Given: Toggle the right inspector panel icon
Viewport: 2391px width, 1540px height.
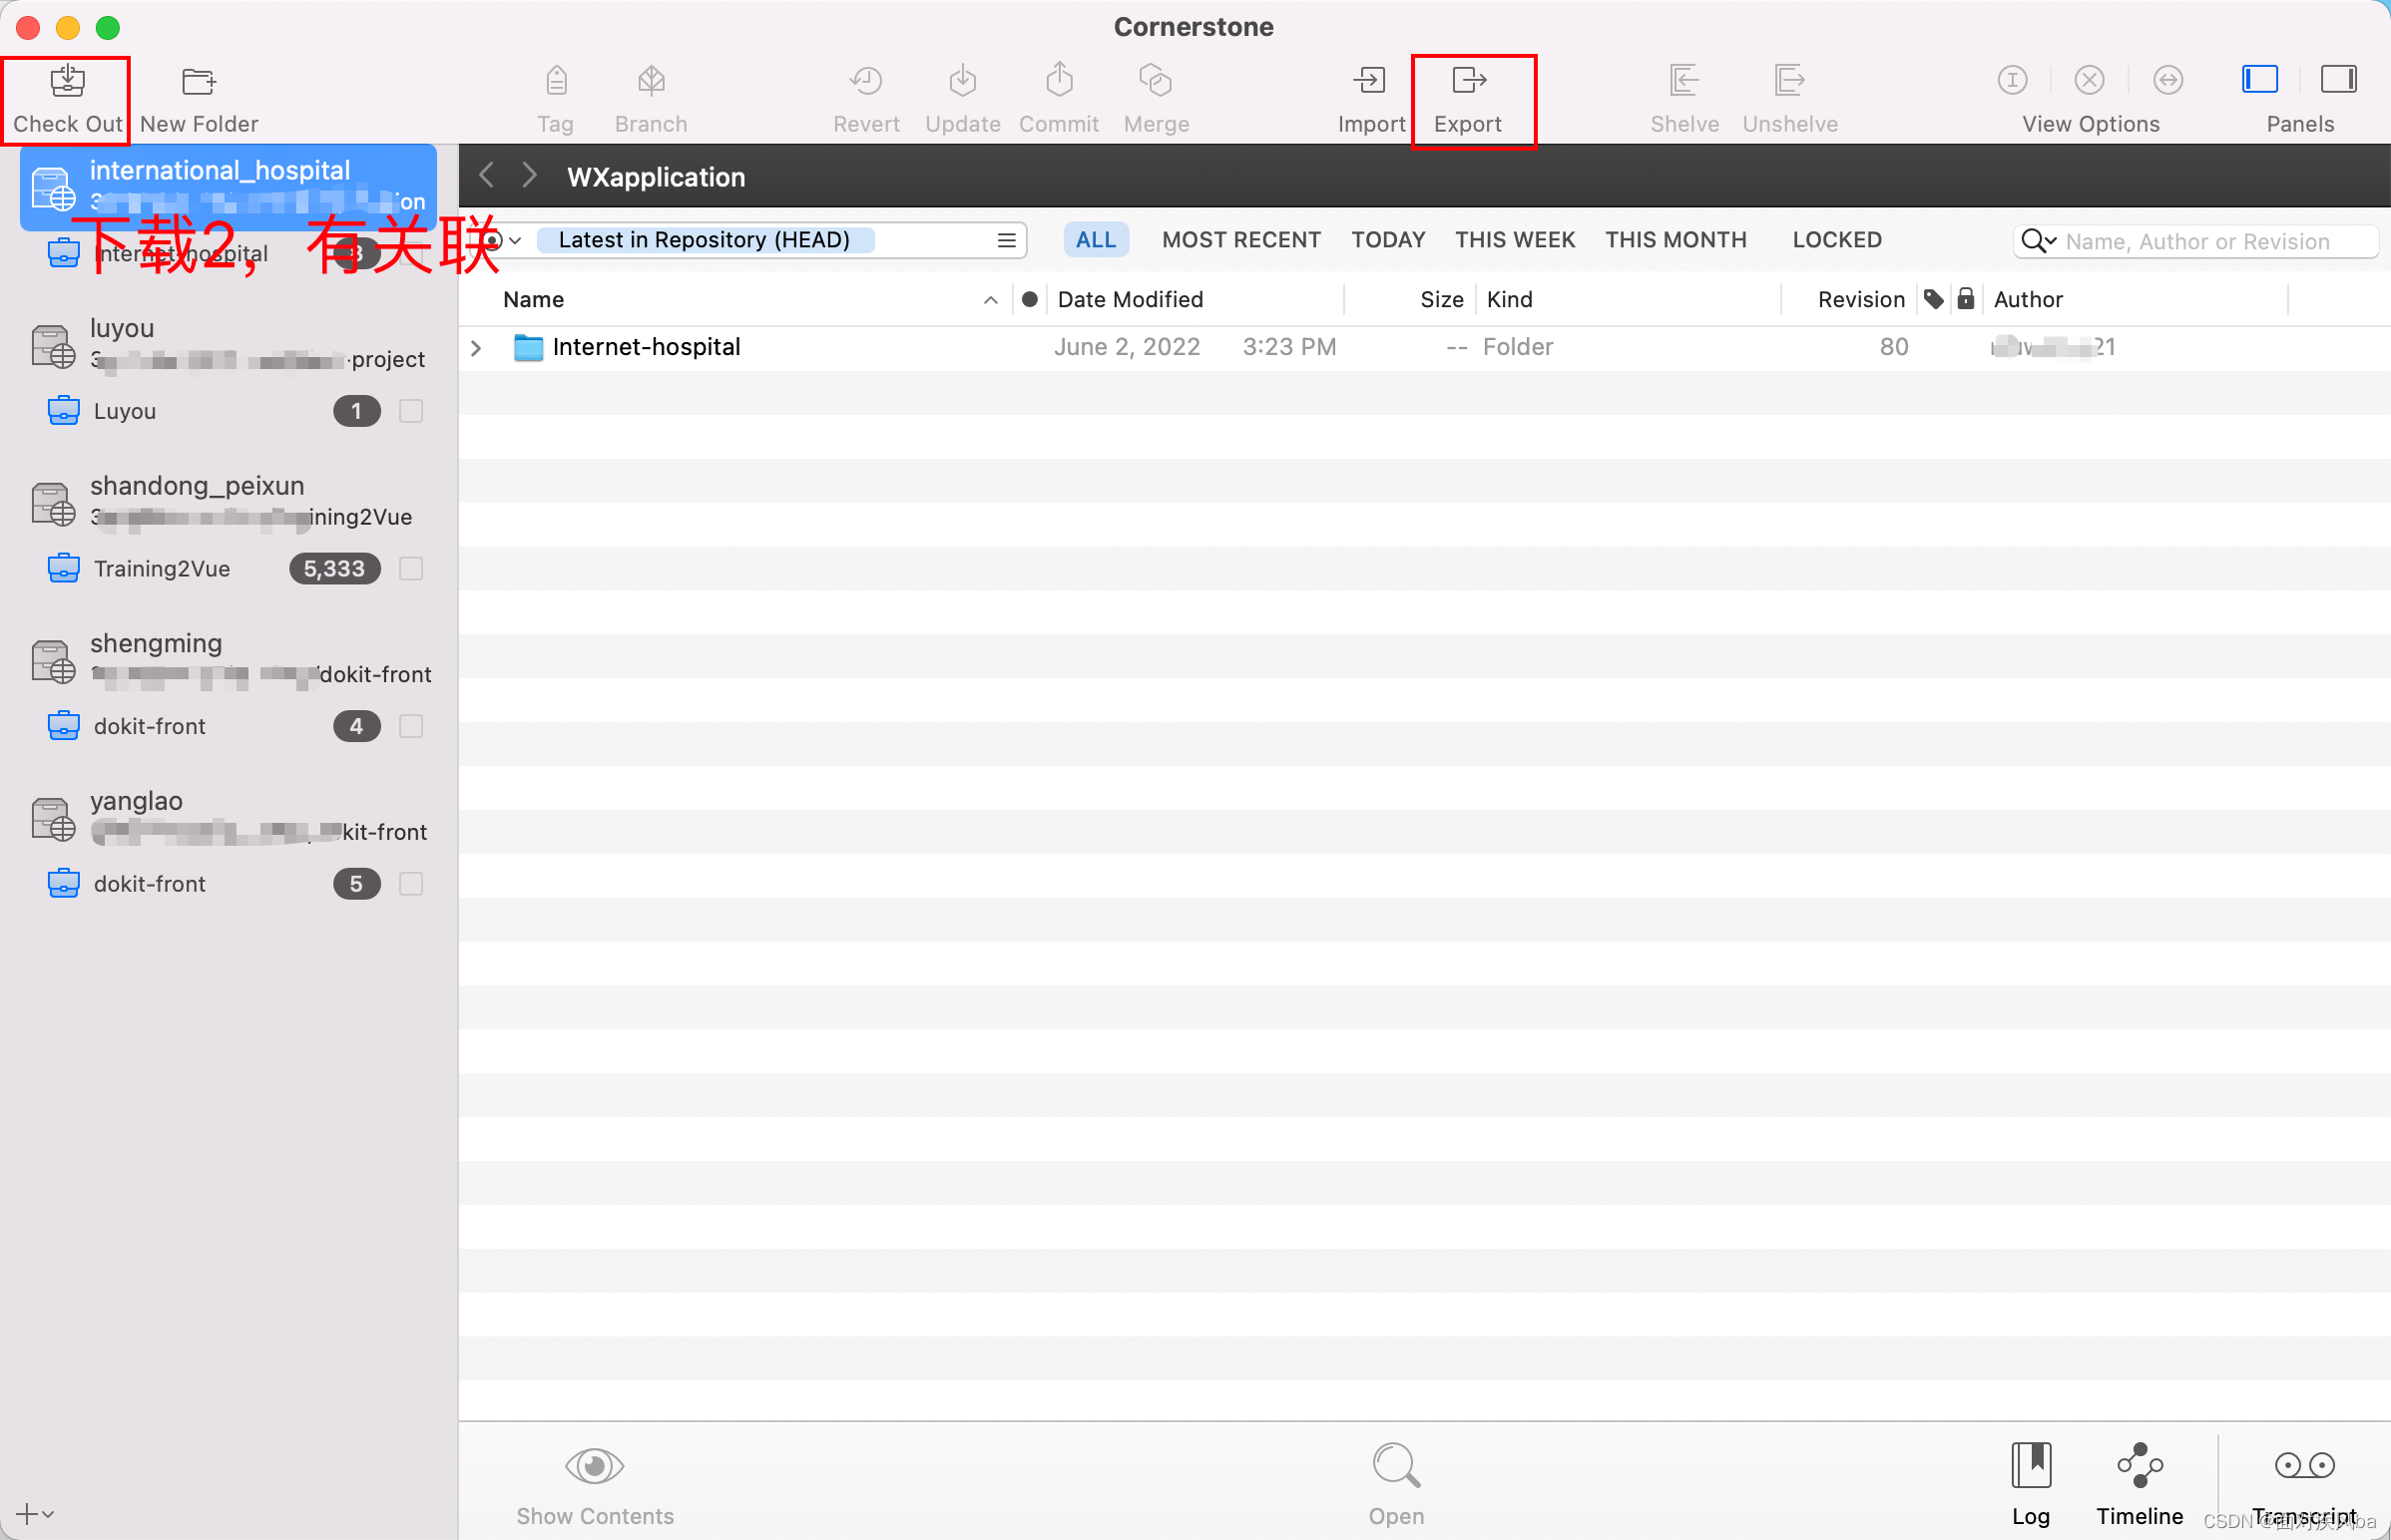Looking at the screenshot, I should pos(2338,79).
